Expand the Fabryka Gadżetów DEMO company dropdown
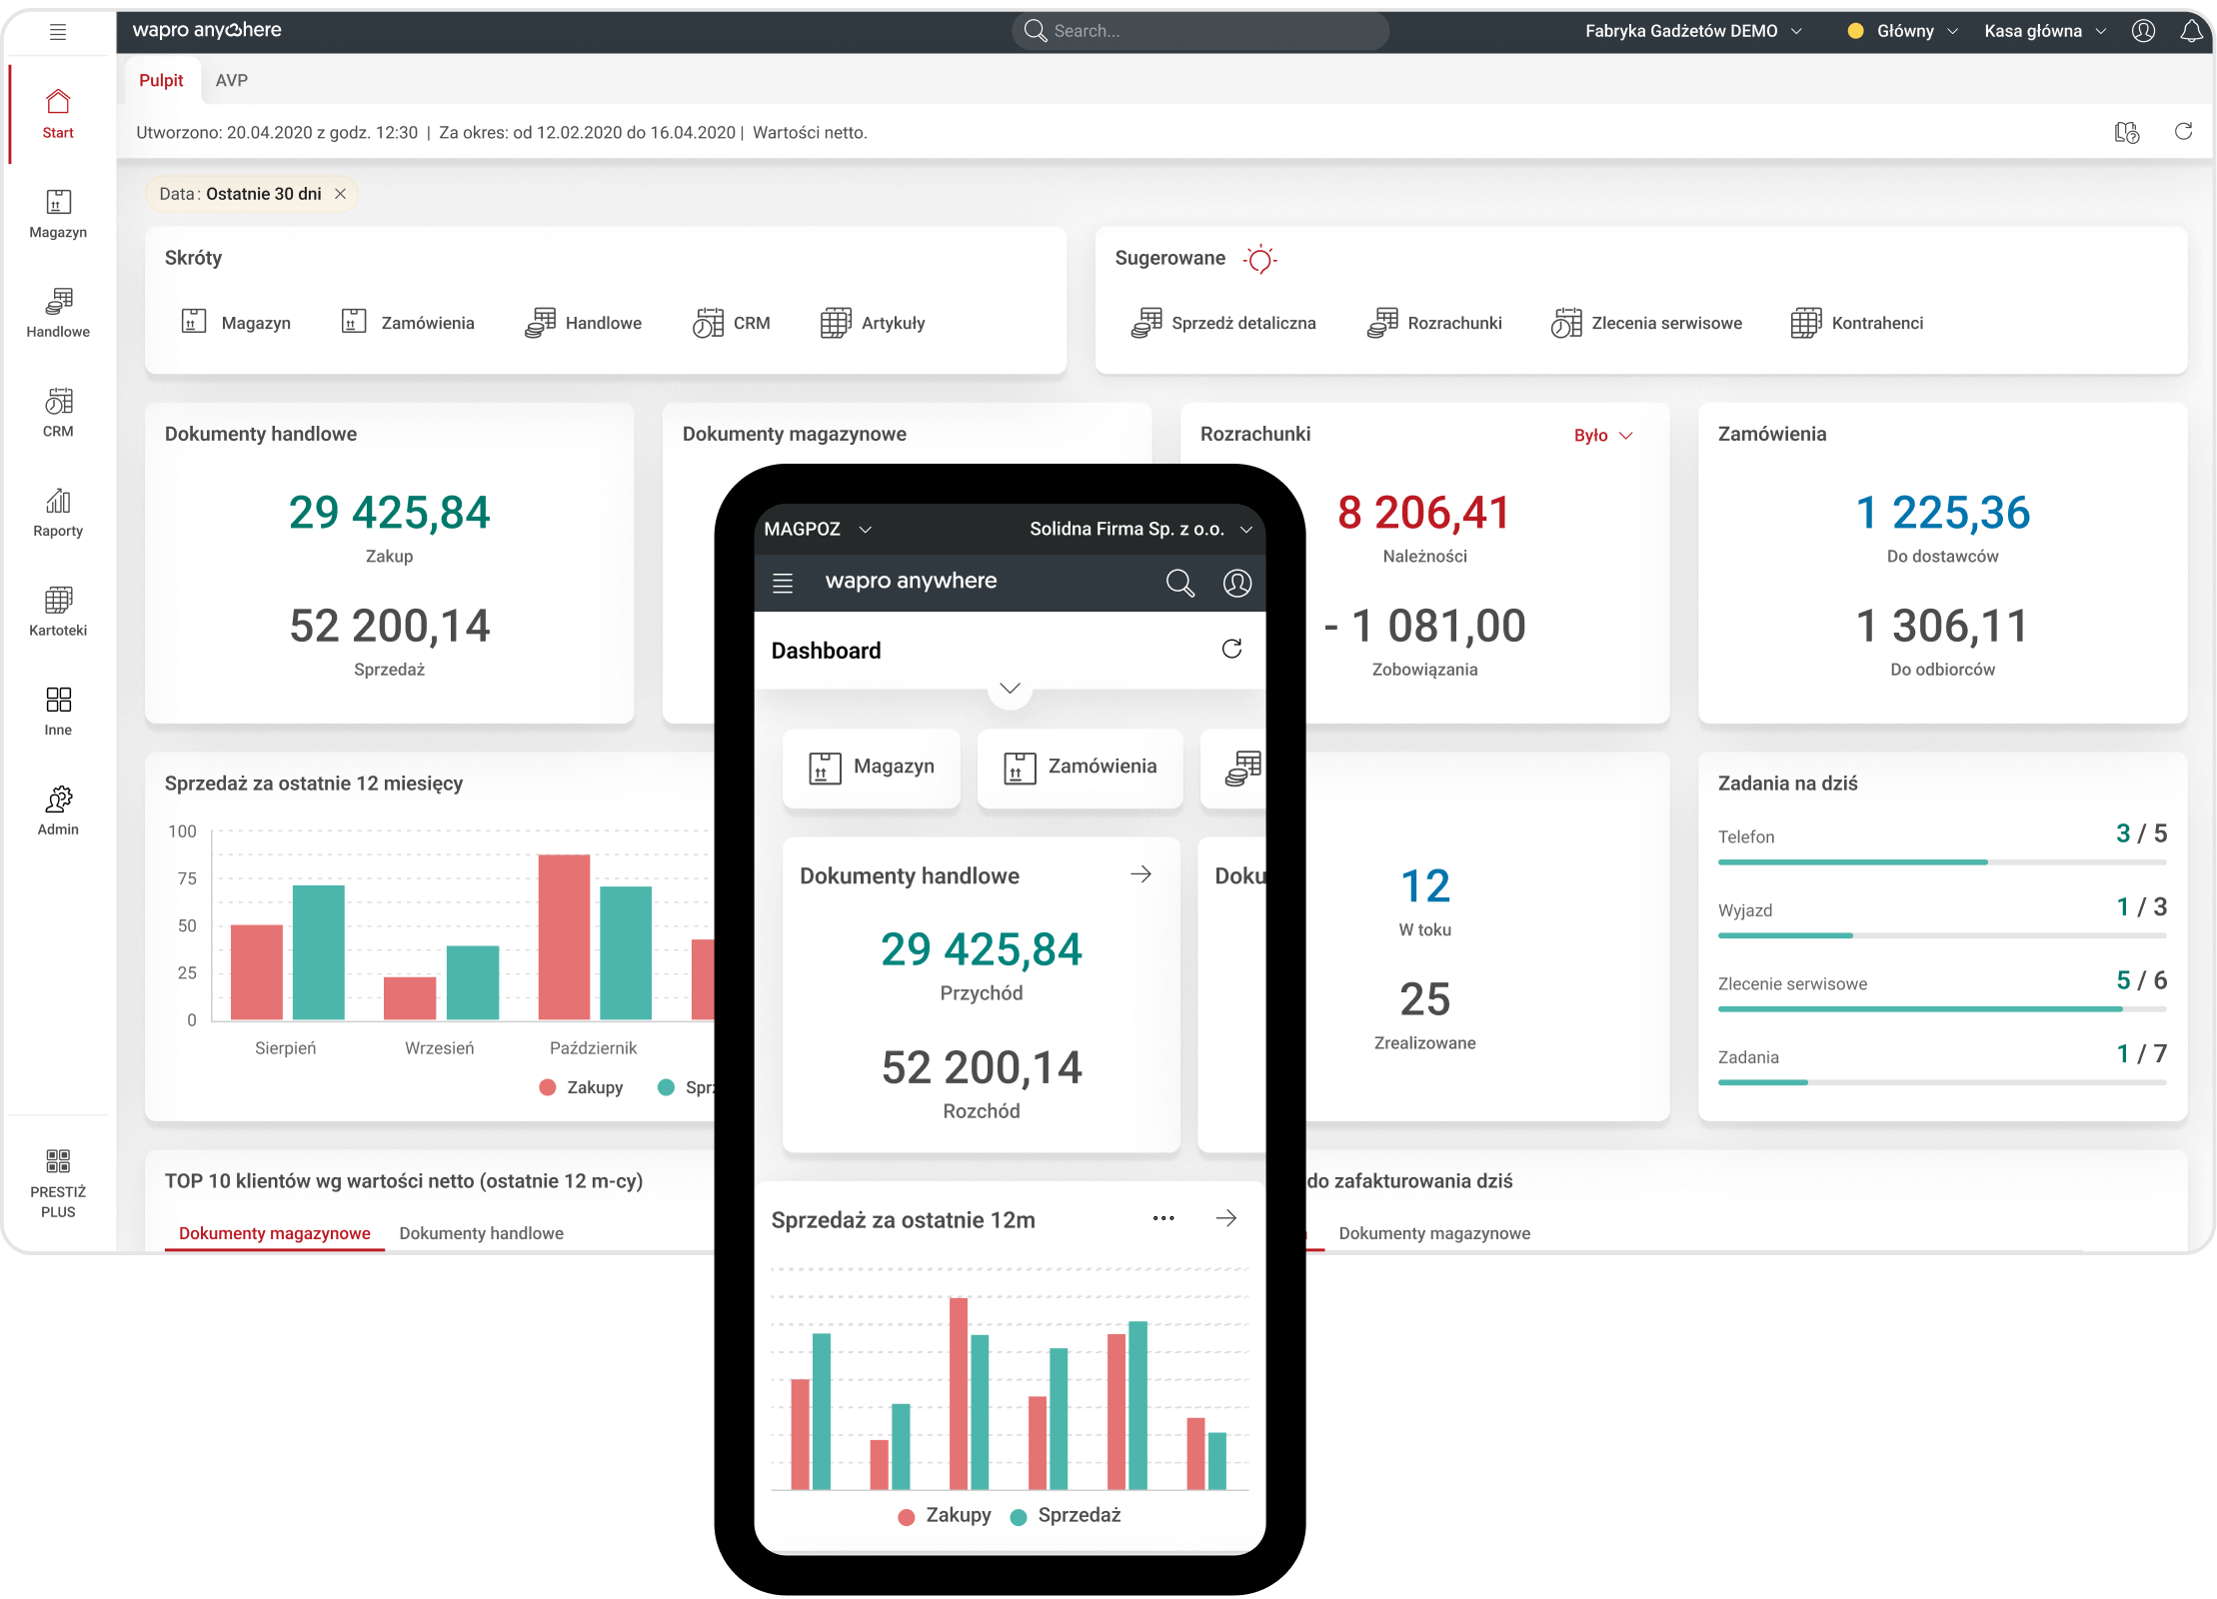The height and width of the screenshot is (1599, 2217). point(1693,31)
